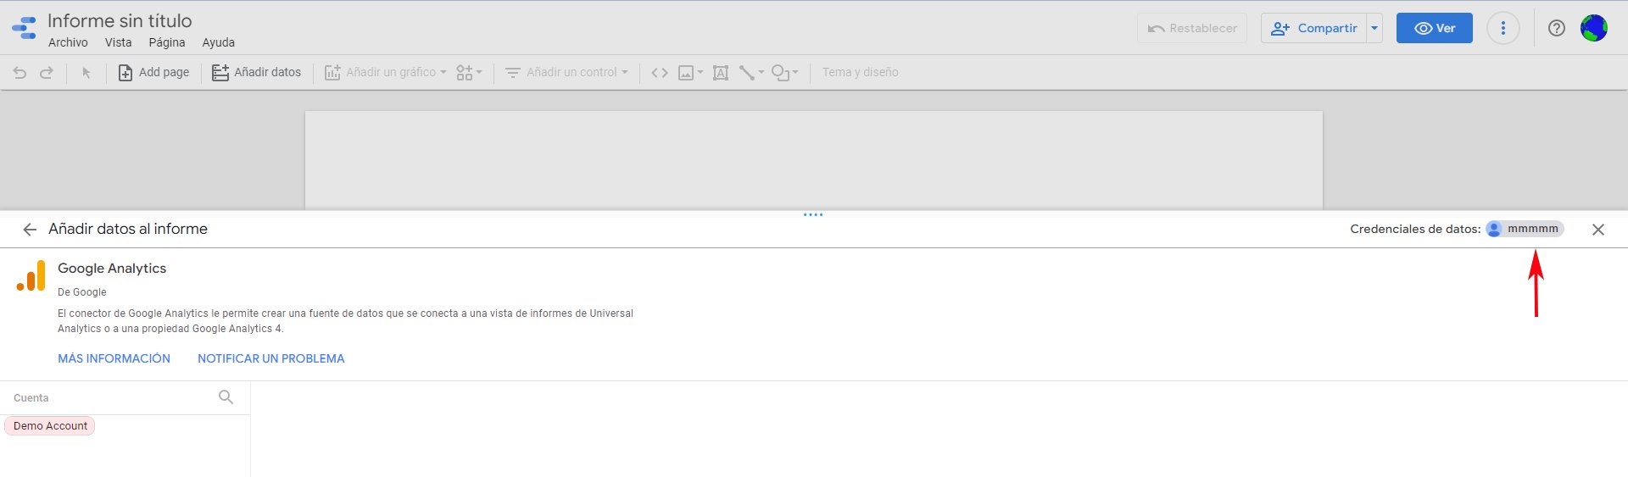Click the NOTIFICAR UN PROBLEMA link
The width and height of the screenshot is (1628, 477).
point(271,358)
